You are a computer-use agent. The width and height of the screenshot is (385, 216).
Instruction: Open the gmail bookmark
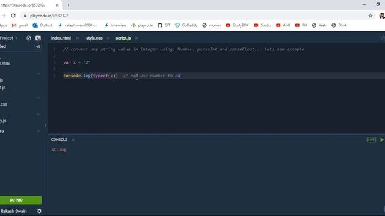tap(20, 25)
